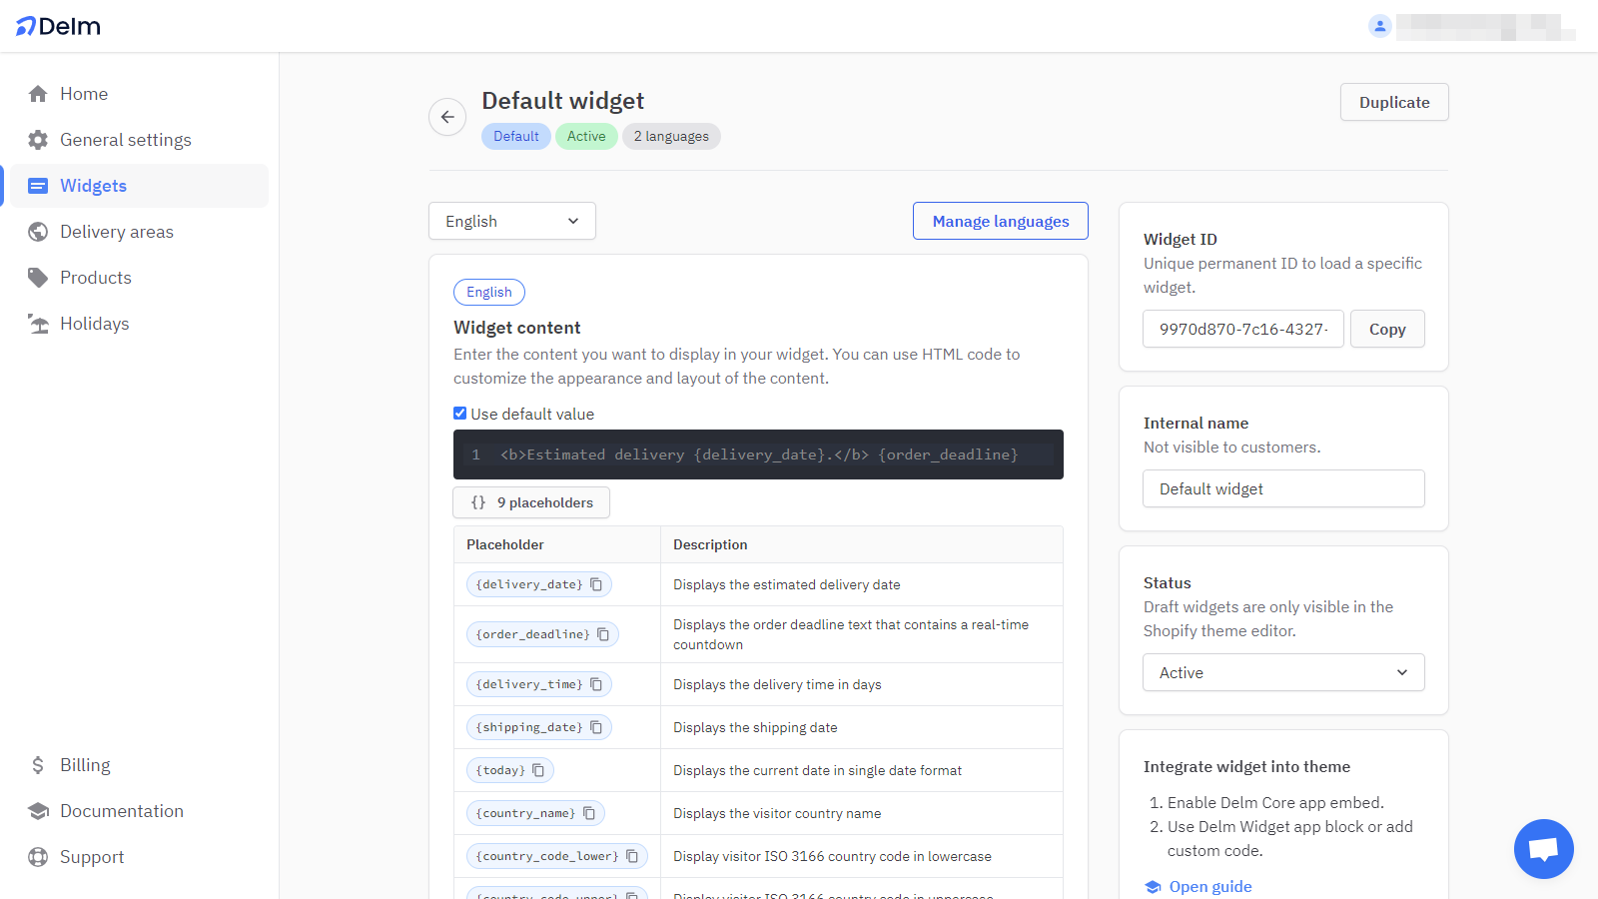Click the user account avatar icon

1379,26
